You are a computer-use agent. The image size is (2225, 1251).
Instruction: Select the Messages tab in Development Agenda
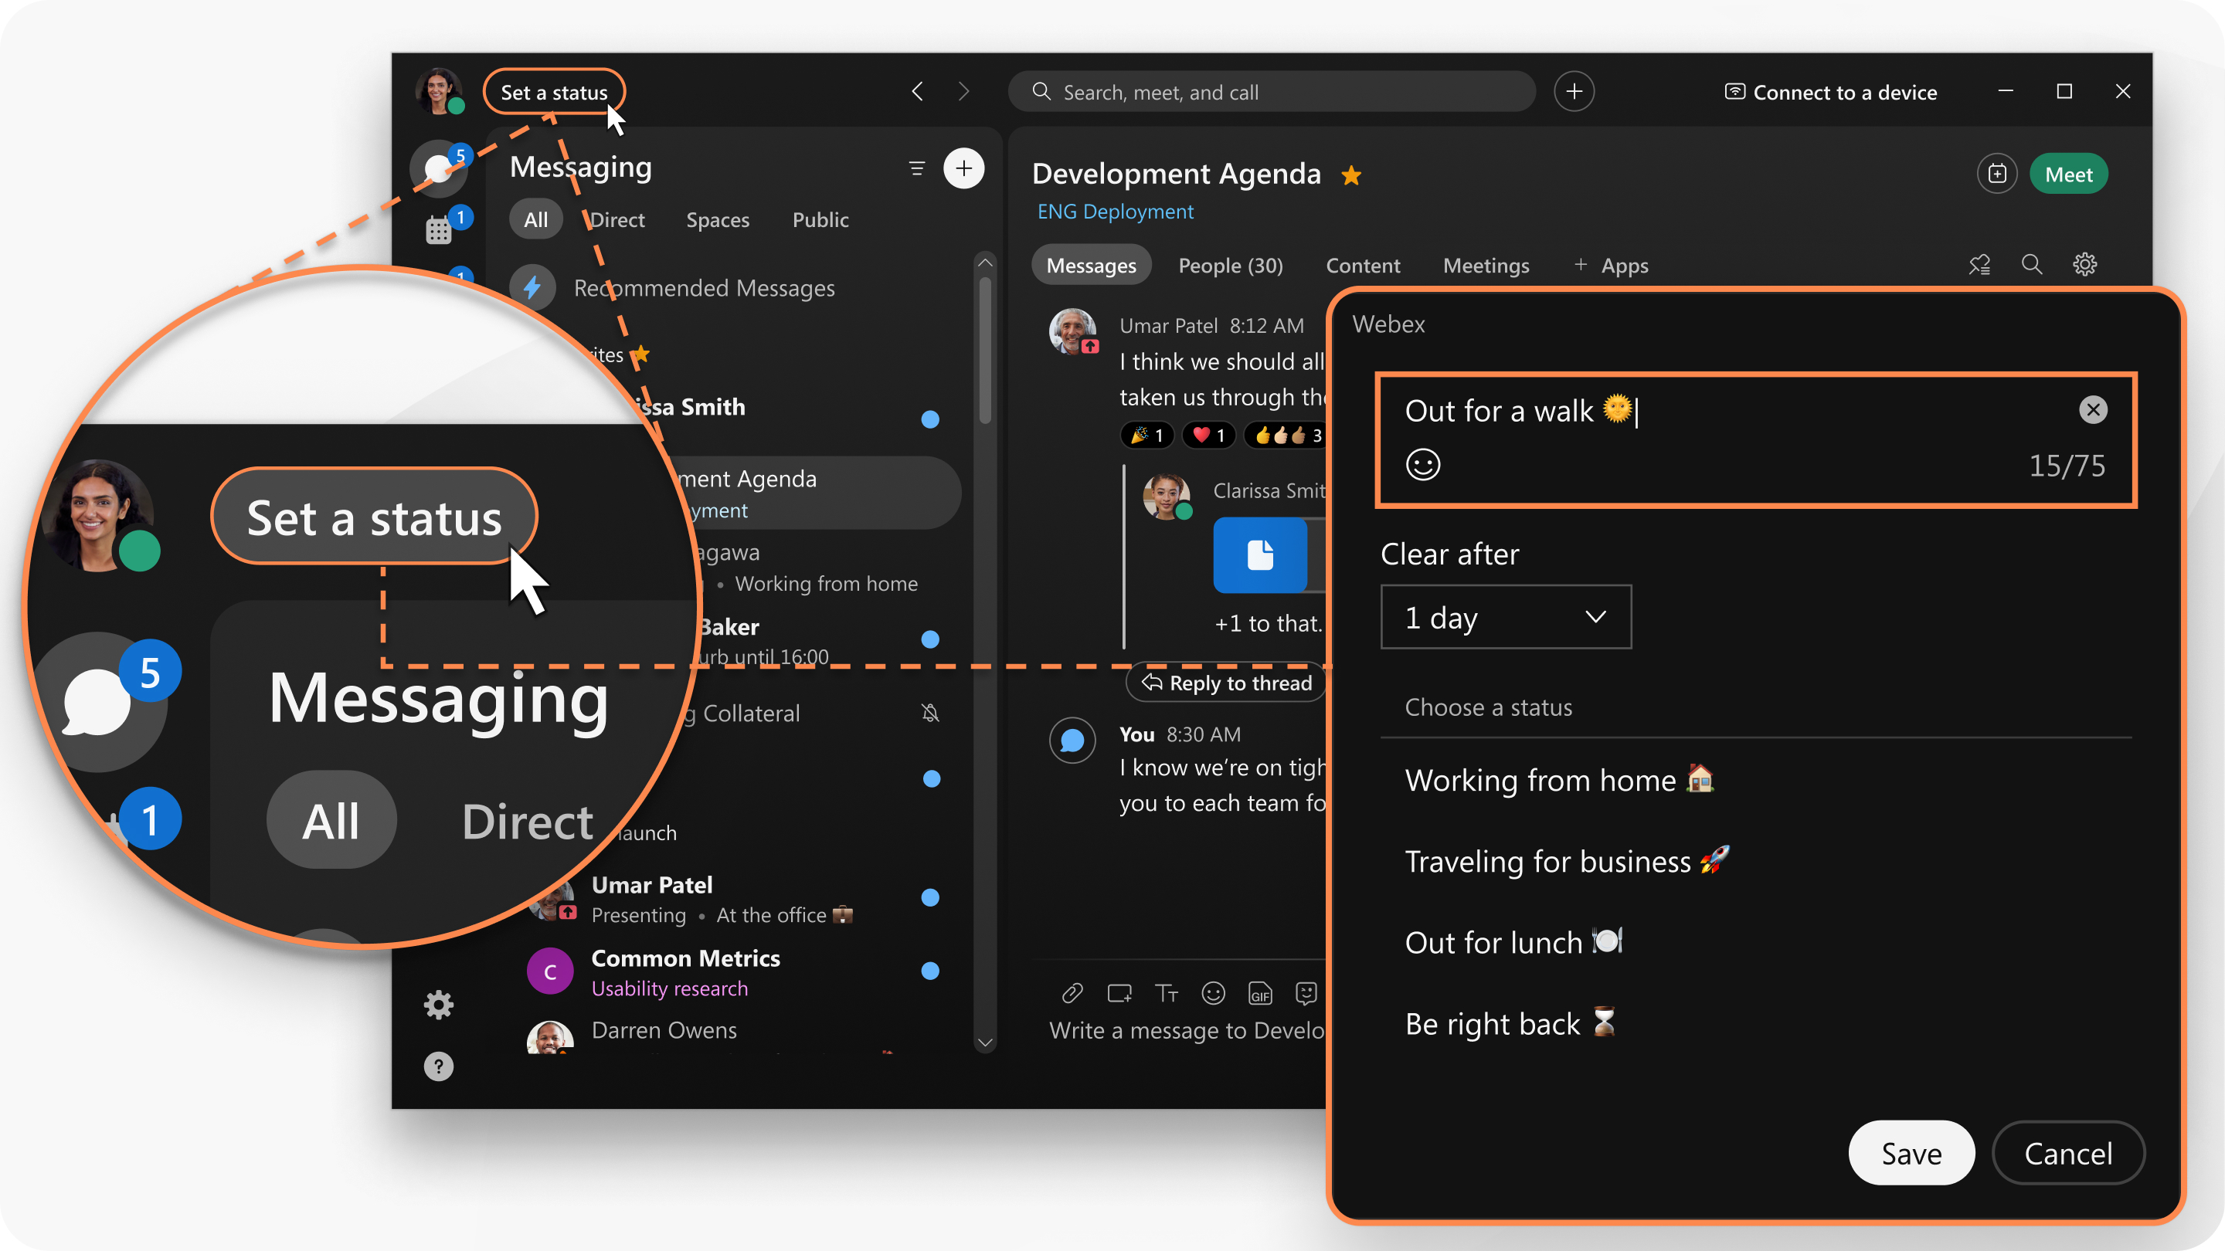tap(1089, 266)
